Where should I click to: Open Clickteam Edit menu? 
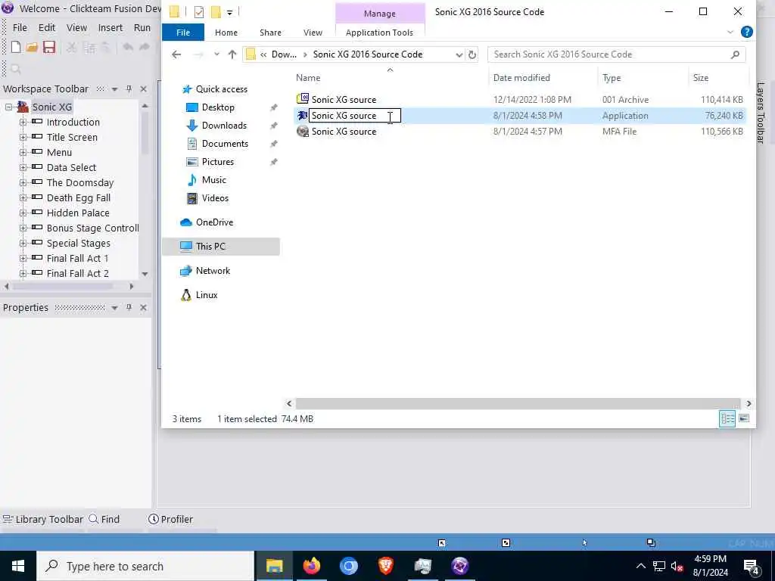pyautogui.click(x=47, y=28)
